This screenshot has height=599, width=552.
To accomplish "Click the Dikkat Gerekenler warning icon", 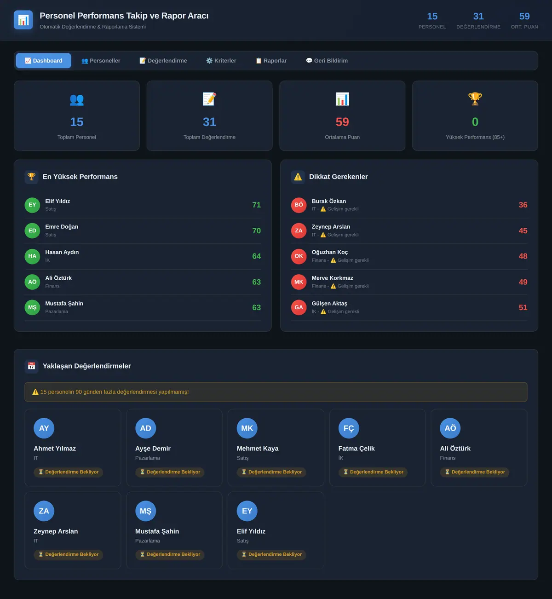I will click(298, 177).
